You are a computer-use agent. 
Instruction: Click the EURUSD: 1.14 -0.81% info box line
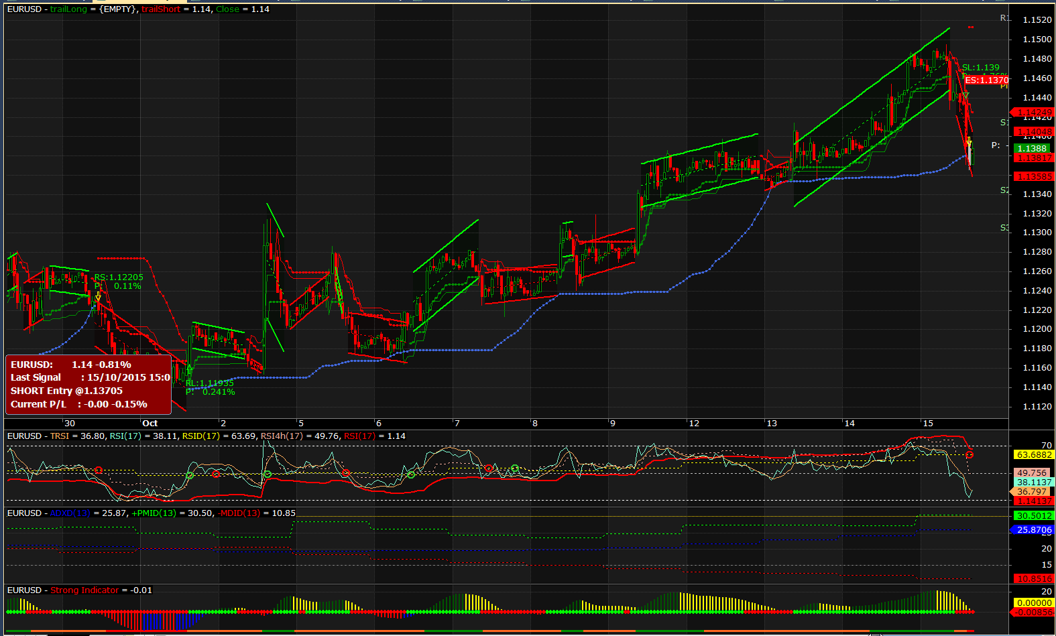click(71, 365)
